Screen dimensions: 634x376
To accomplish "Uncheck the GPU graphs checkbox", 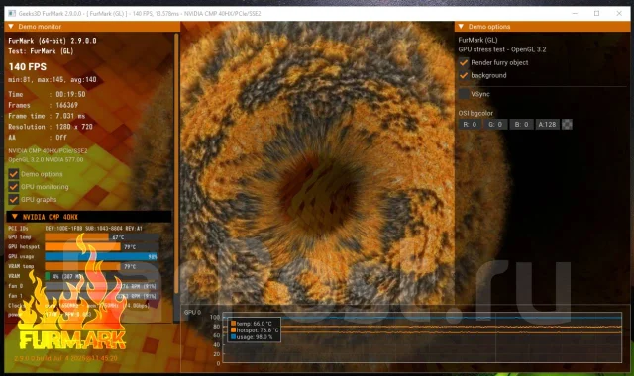I will coord(13,199).
